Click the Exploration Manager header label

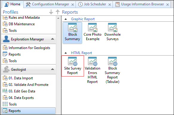[x=27, y=39]
